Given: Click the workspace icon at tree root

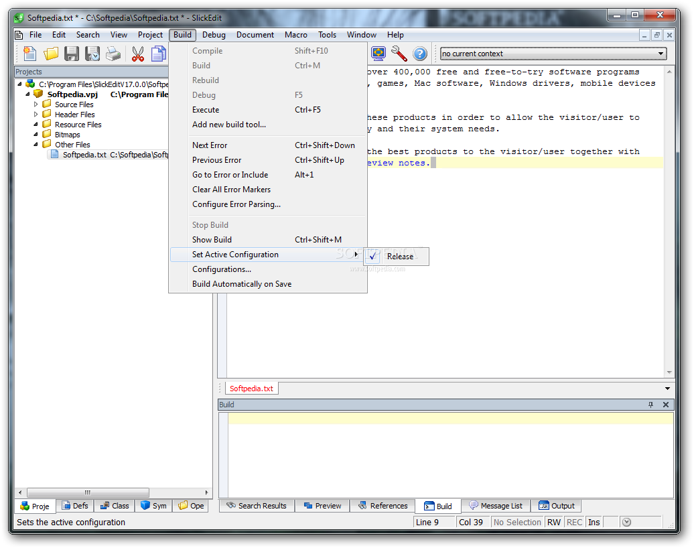Looking at the screenshot, I should 30,84.
